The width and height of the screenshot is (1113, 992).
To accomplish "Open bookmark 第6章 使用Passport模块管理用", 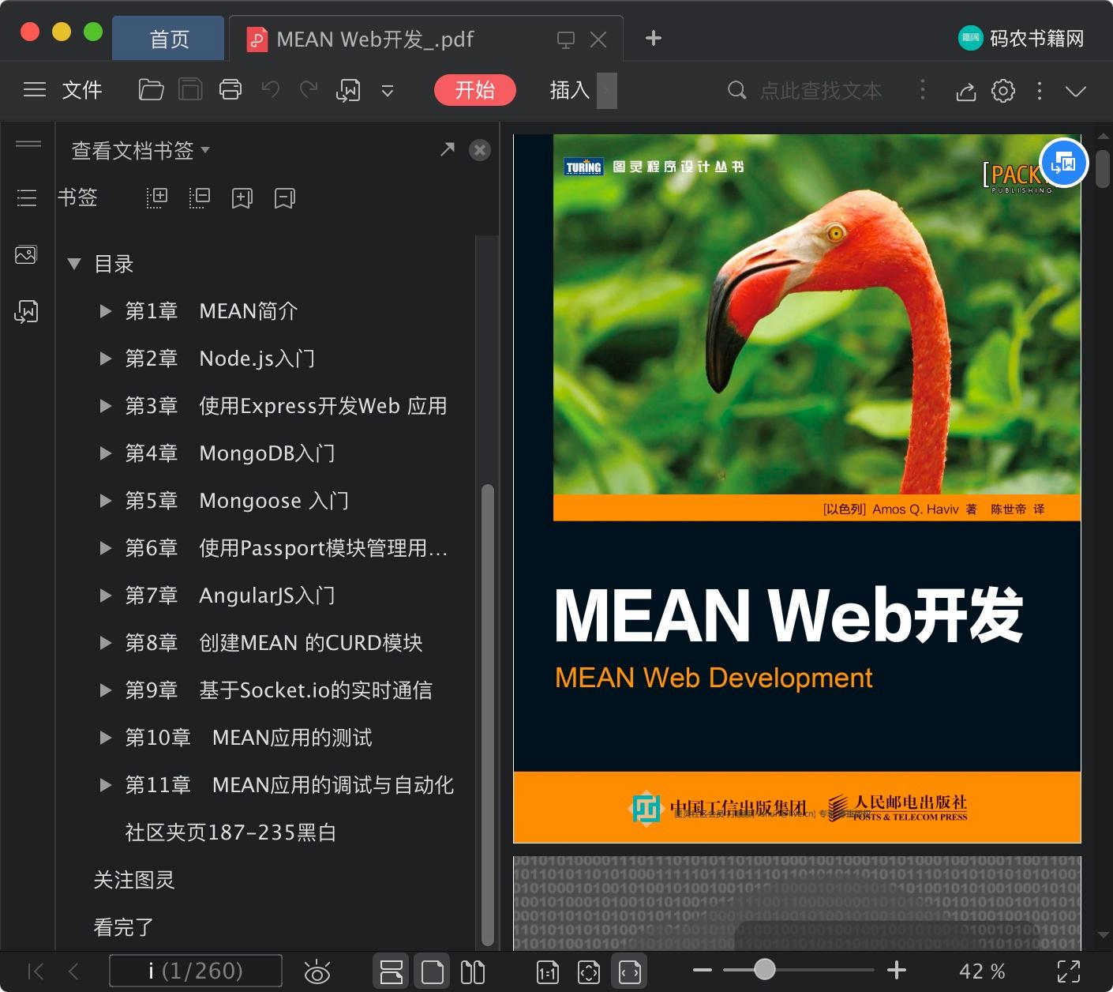I will [x=287, y=548].
